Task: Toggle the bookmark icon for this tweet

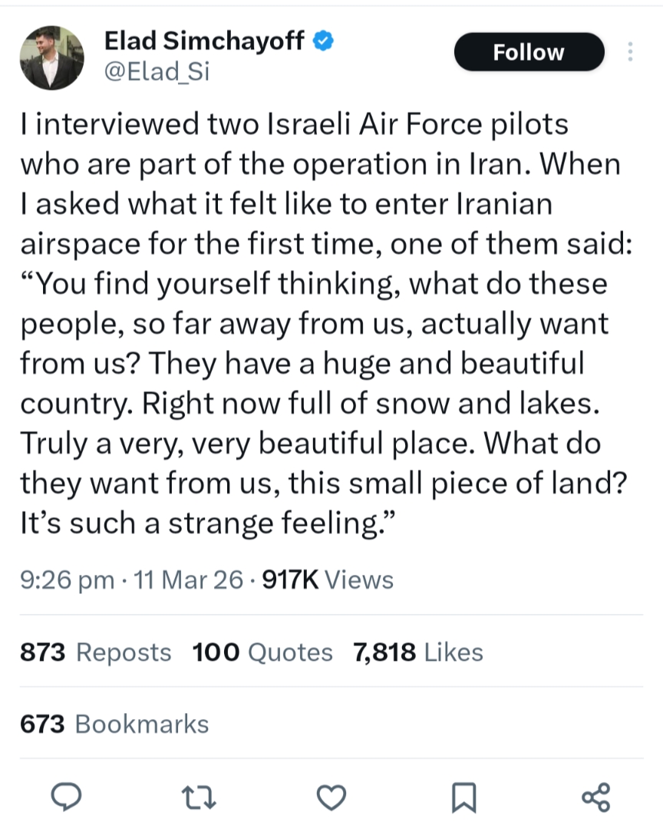Action: click(463, 796)
